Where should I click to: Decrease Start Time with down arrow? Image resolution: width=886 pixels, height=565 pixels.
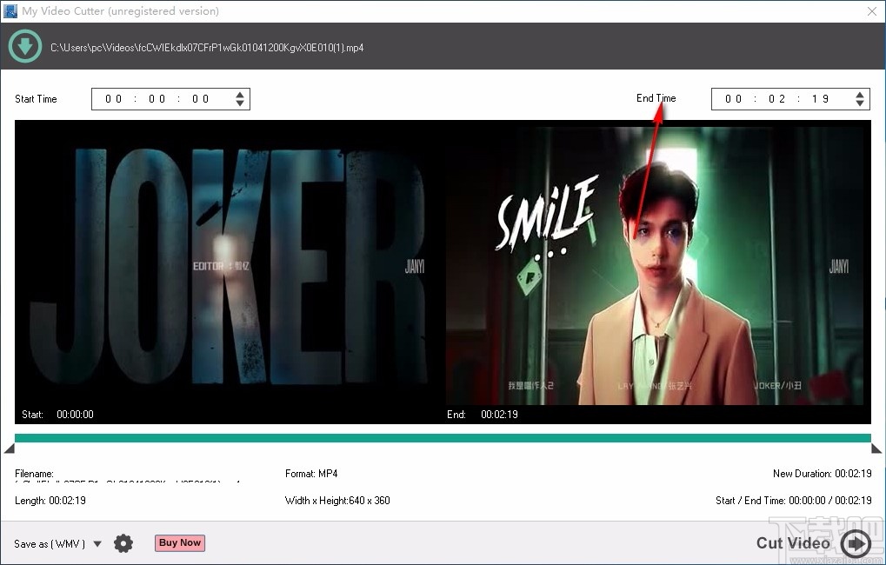pos(240,103)
